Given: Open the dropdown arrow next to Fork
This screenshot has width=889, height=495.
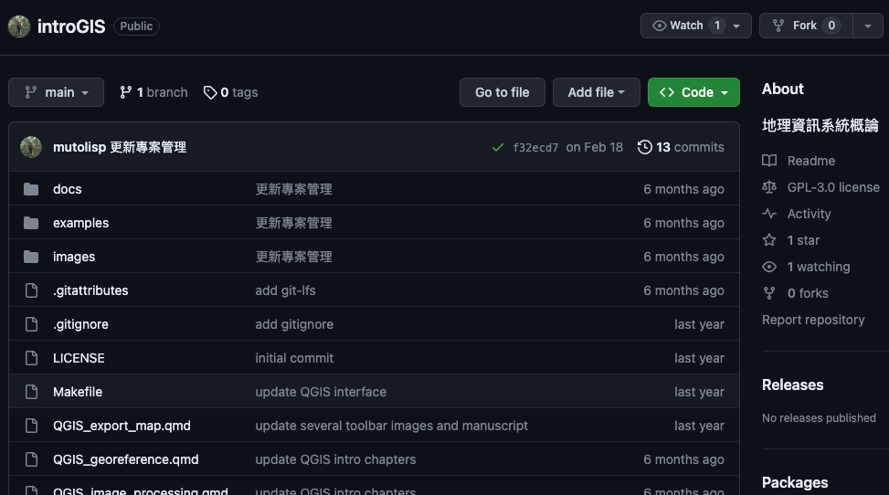Looking at the screenshot, I should click(868, 26).
